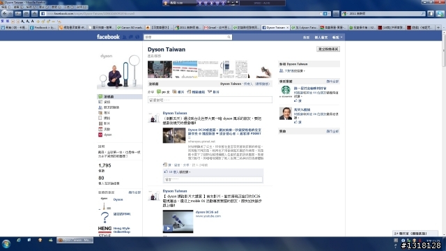The image size is (446, 251).
Task: Click See All in sponsored section
Action: pyautogui.click(x=332, y=131)
